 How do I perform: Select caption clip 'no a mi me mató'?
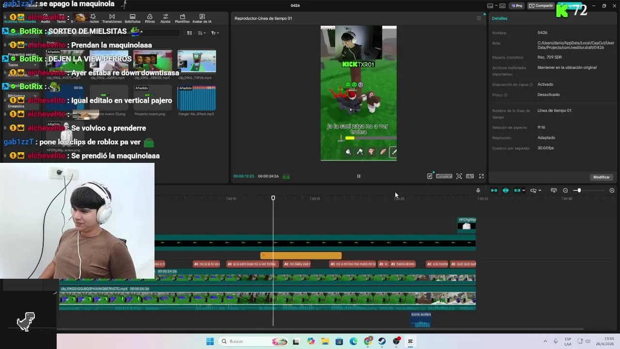pyautogui.click(x=353, y=264)
